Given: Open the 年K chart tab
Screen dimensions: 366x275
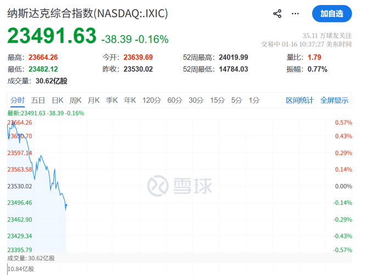Looking at the screenshot, I should click(130, 100).
